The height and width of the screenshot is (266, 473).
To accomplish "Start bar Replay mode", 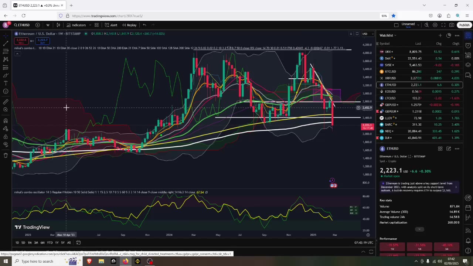I will tap(129, 25).
